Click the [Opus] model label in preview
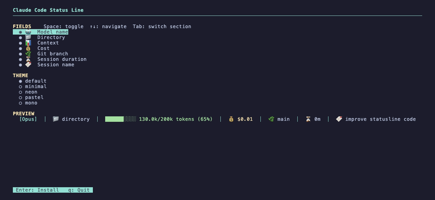The height and width of the screenshot is (200, 435). (28, 119)
